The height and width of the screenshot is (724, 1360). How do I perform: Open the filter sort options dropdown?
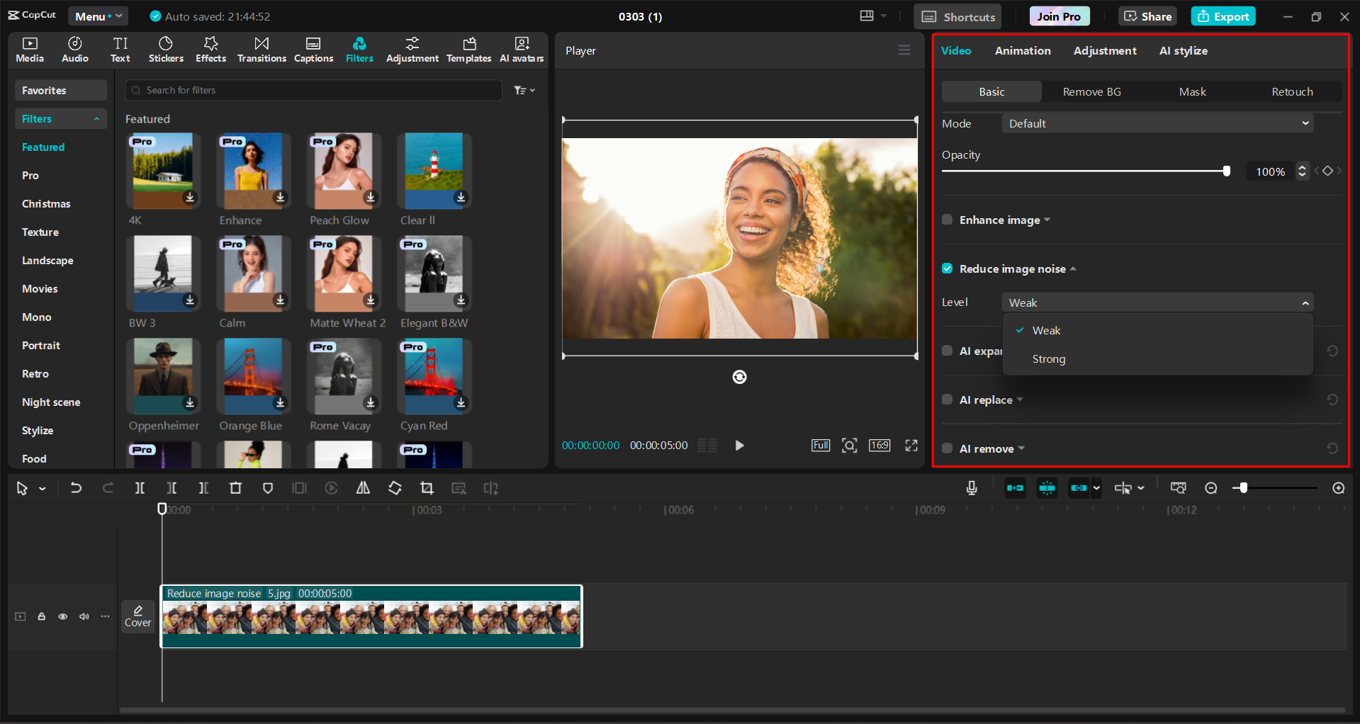[524, 90]
